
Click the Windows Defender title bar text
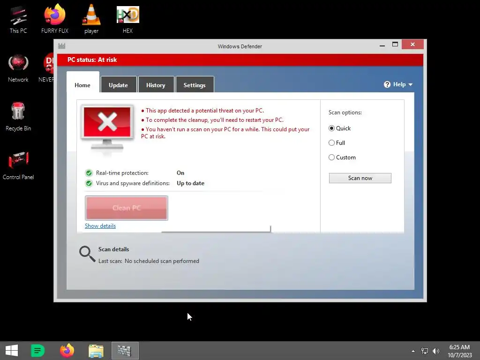pyautogui.click(x=240, y=46)
